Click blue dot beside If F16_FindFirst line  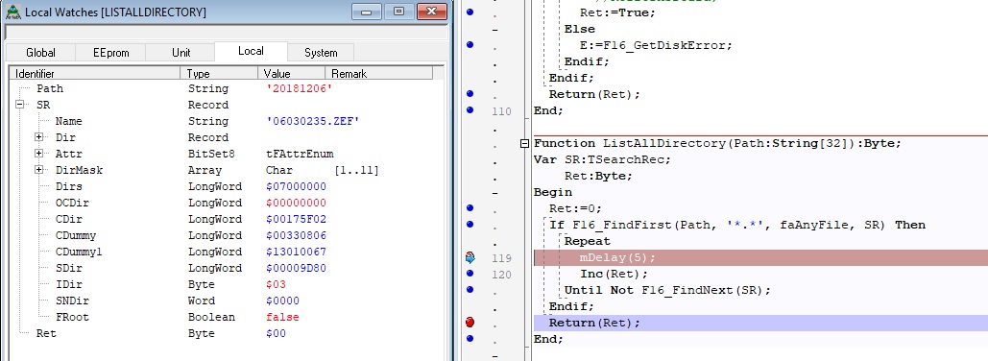pyautogui.click(x=470, y=225)
